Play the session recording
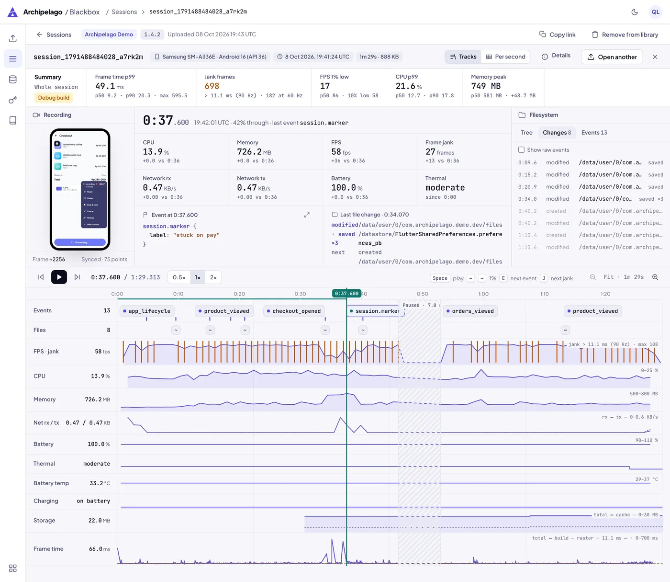 pyautogui.click(x=59, y=277)
